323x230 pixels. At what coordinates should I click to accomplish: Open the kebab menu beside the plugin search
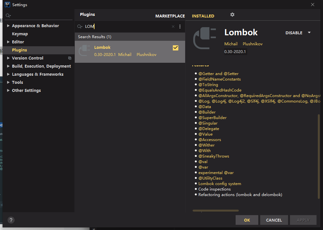(x=180, y=26)
